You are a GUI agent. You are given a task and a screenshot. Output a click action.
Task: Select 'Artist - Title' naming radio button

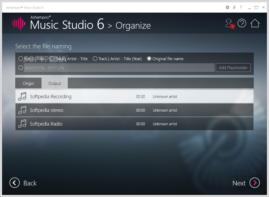(20, 59)
